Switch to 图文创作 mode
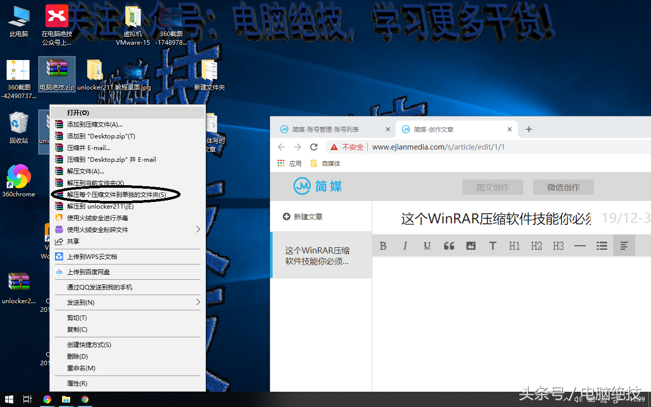Viewport: 651px width, 407px height. click(x=492, y=187)
